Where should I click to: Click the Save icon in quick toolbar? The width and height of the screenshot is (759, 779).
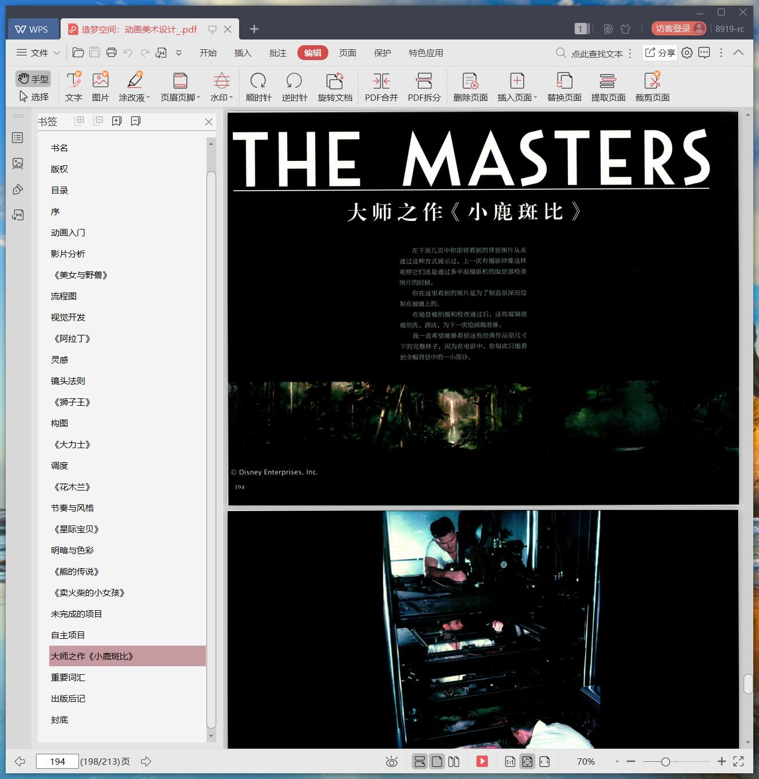[x=95, y=53]
